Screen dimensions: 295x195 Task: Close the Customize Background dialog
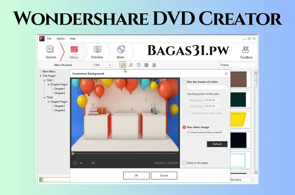(x=226, y=74)
